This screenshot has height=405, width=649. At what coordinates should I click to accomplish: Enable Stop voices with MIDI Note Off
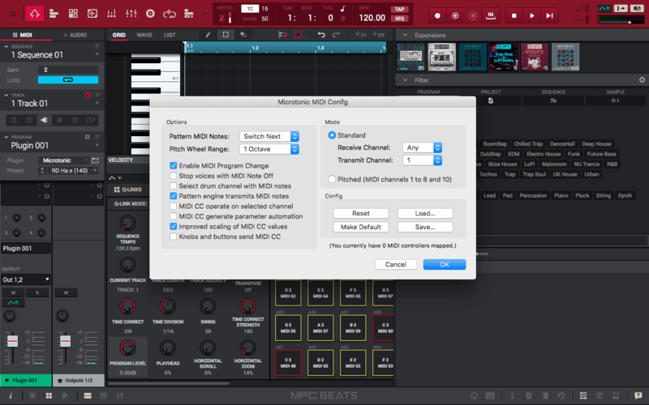173,176
